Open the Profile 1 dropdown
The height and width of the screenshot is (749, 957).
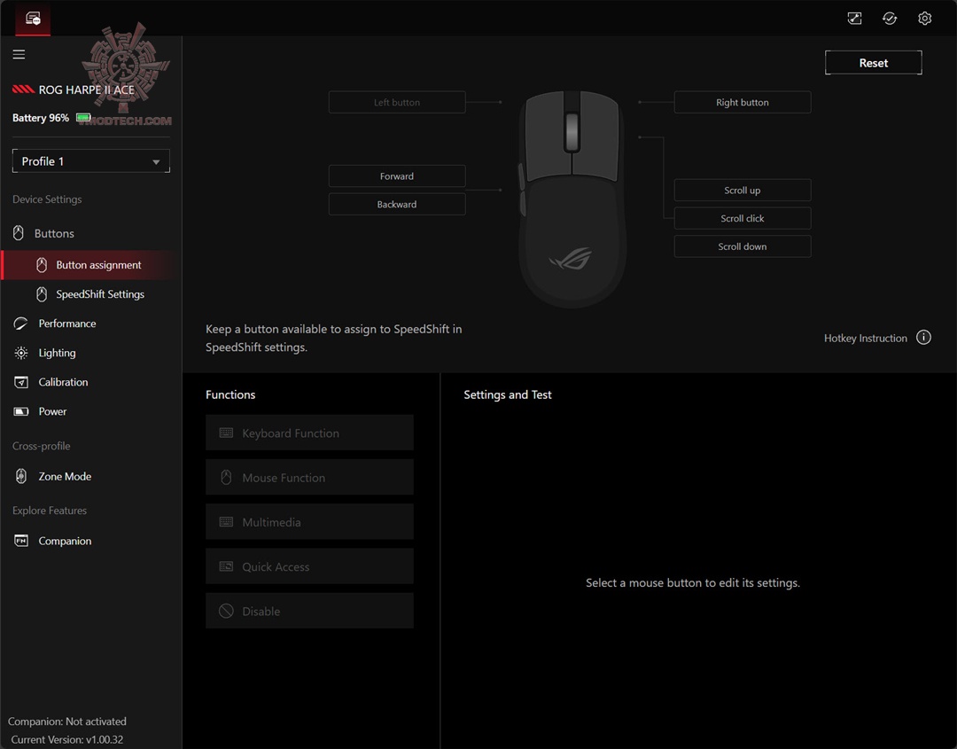91,161
